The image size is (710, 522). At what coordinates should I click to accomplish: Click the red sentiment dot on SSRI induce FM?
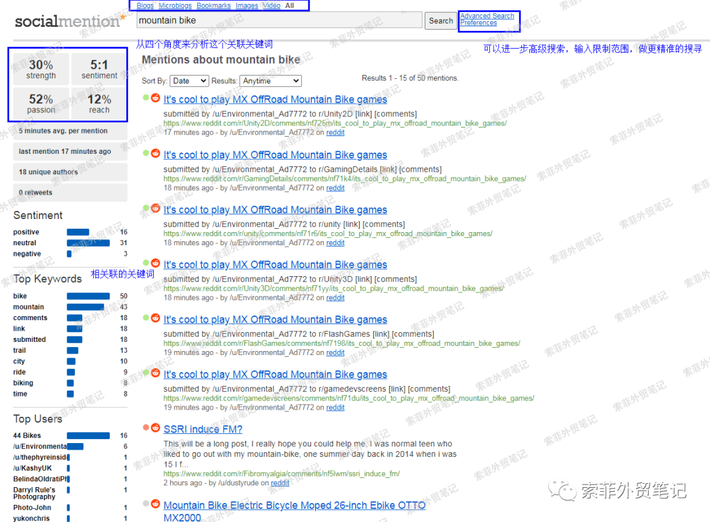click(146, 427)
